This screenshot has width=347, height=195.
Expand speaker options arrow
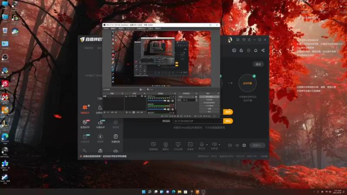point(219,145)
